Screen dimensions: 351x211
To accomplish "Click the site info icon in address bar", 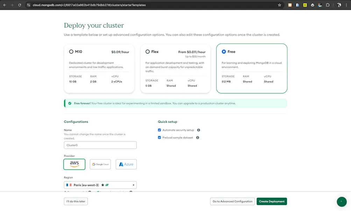I will pos(29,5).
